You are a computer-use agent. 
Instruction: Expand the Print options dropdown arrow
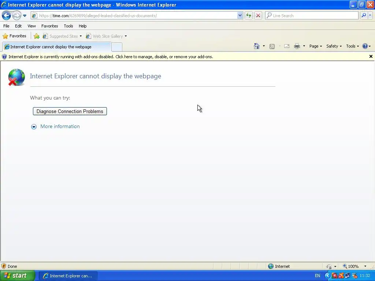tap(304, 46)
